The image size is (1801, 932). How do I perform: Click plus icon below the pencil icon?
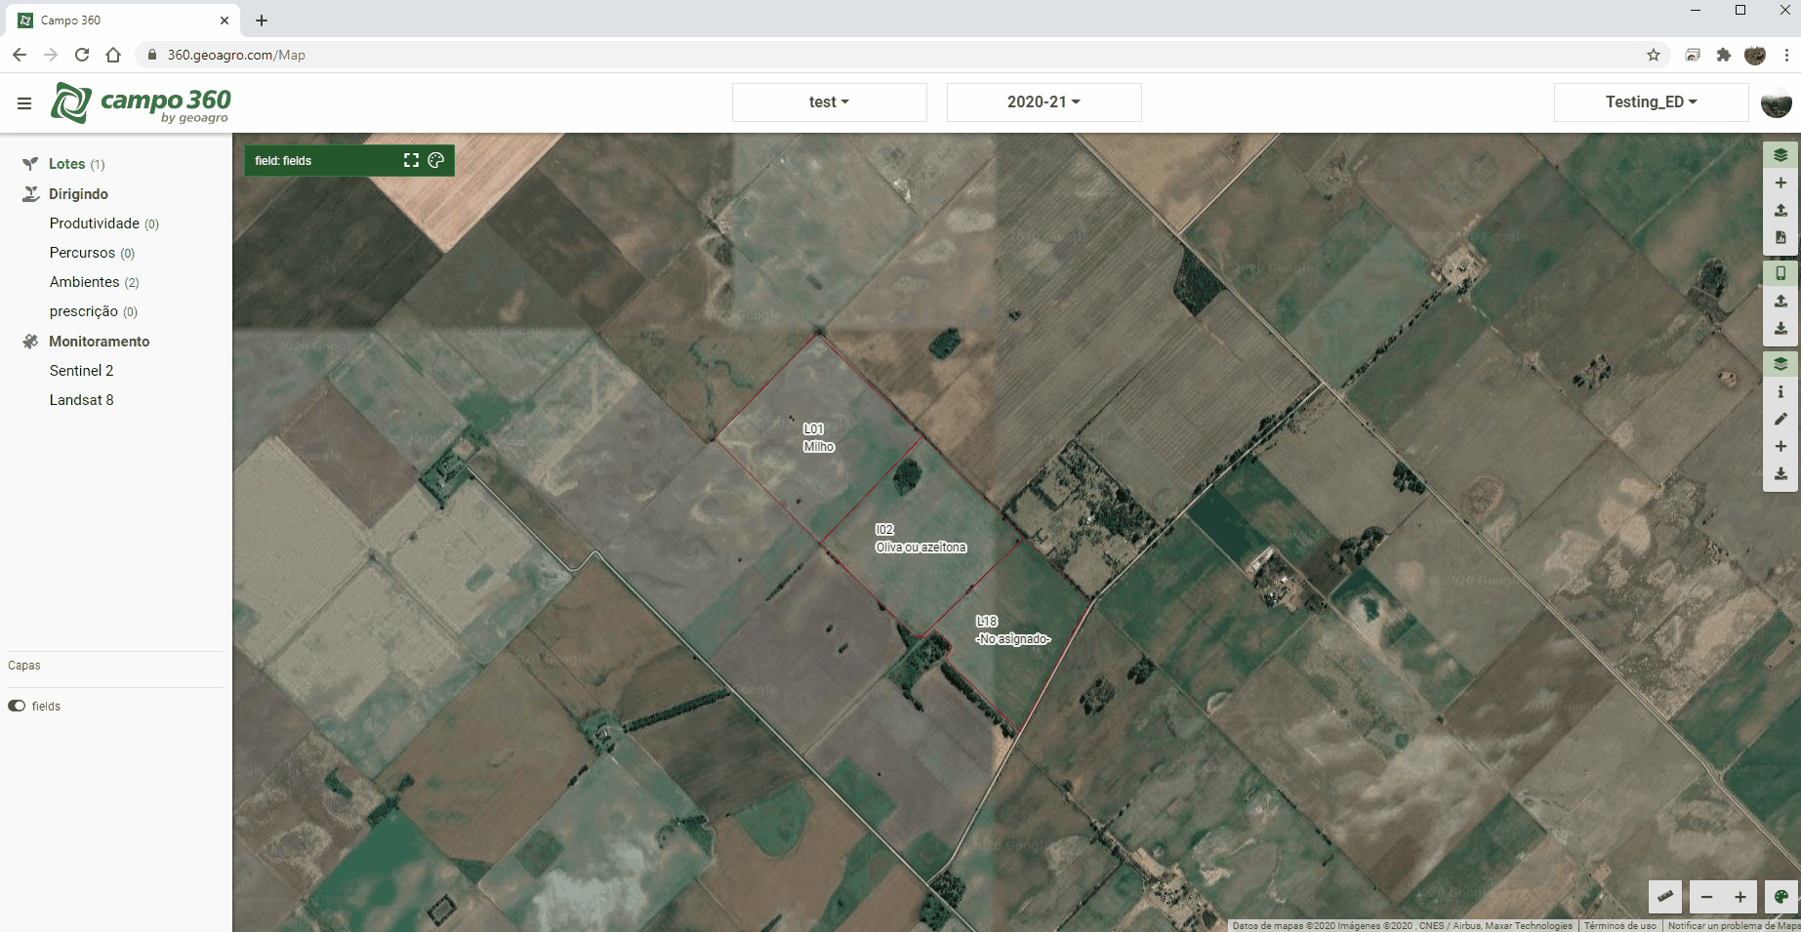tap(1781, 446)
